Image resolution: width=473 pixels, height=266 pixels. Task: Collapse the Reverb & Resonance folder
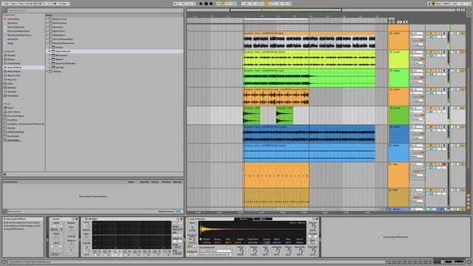tap(47, 43)
